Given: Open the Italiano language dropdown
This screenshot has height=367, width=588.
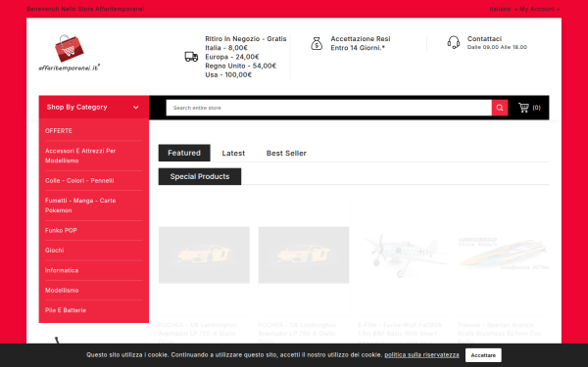Looking at the screenshot, I should pyautogui.click(x=504, y=9).
